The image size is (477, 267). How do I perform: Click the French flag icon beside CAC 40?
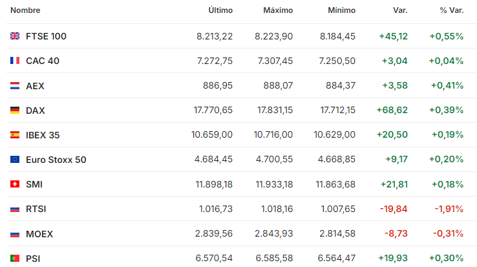(15, 61)
